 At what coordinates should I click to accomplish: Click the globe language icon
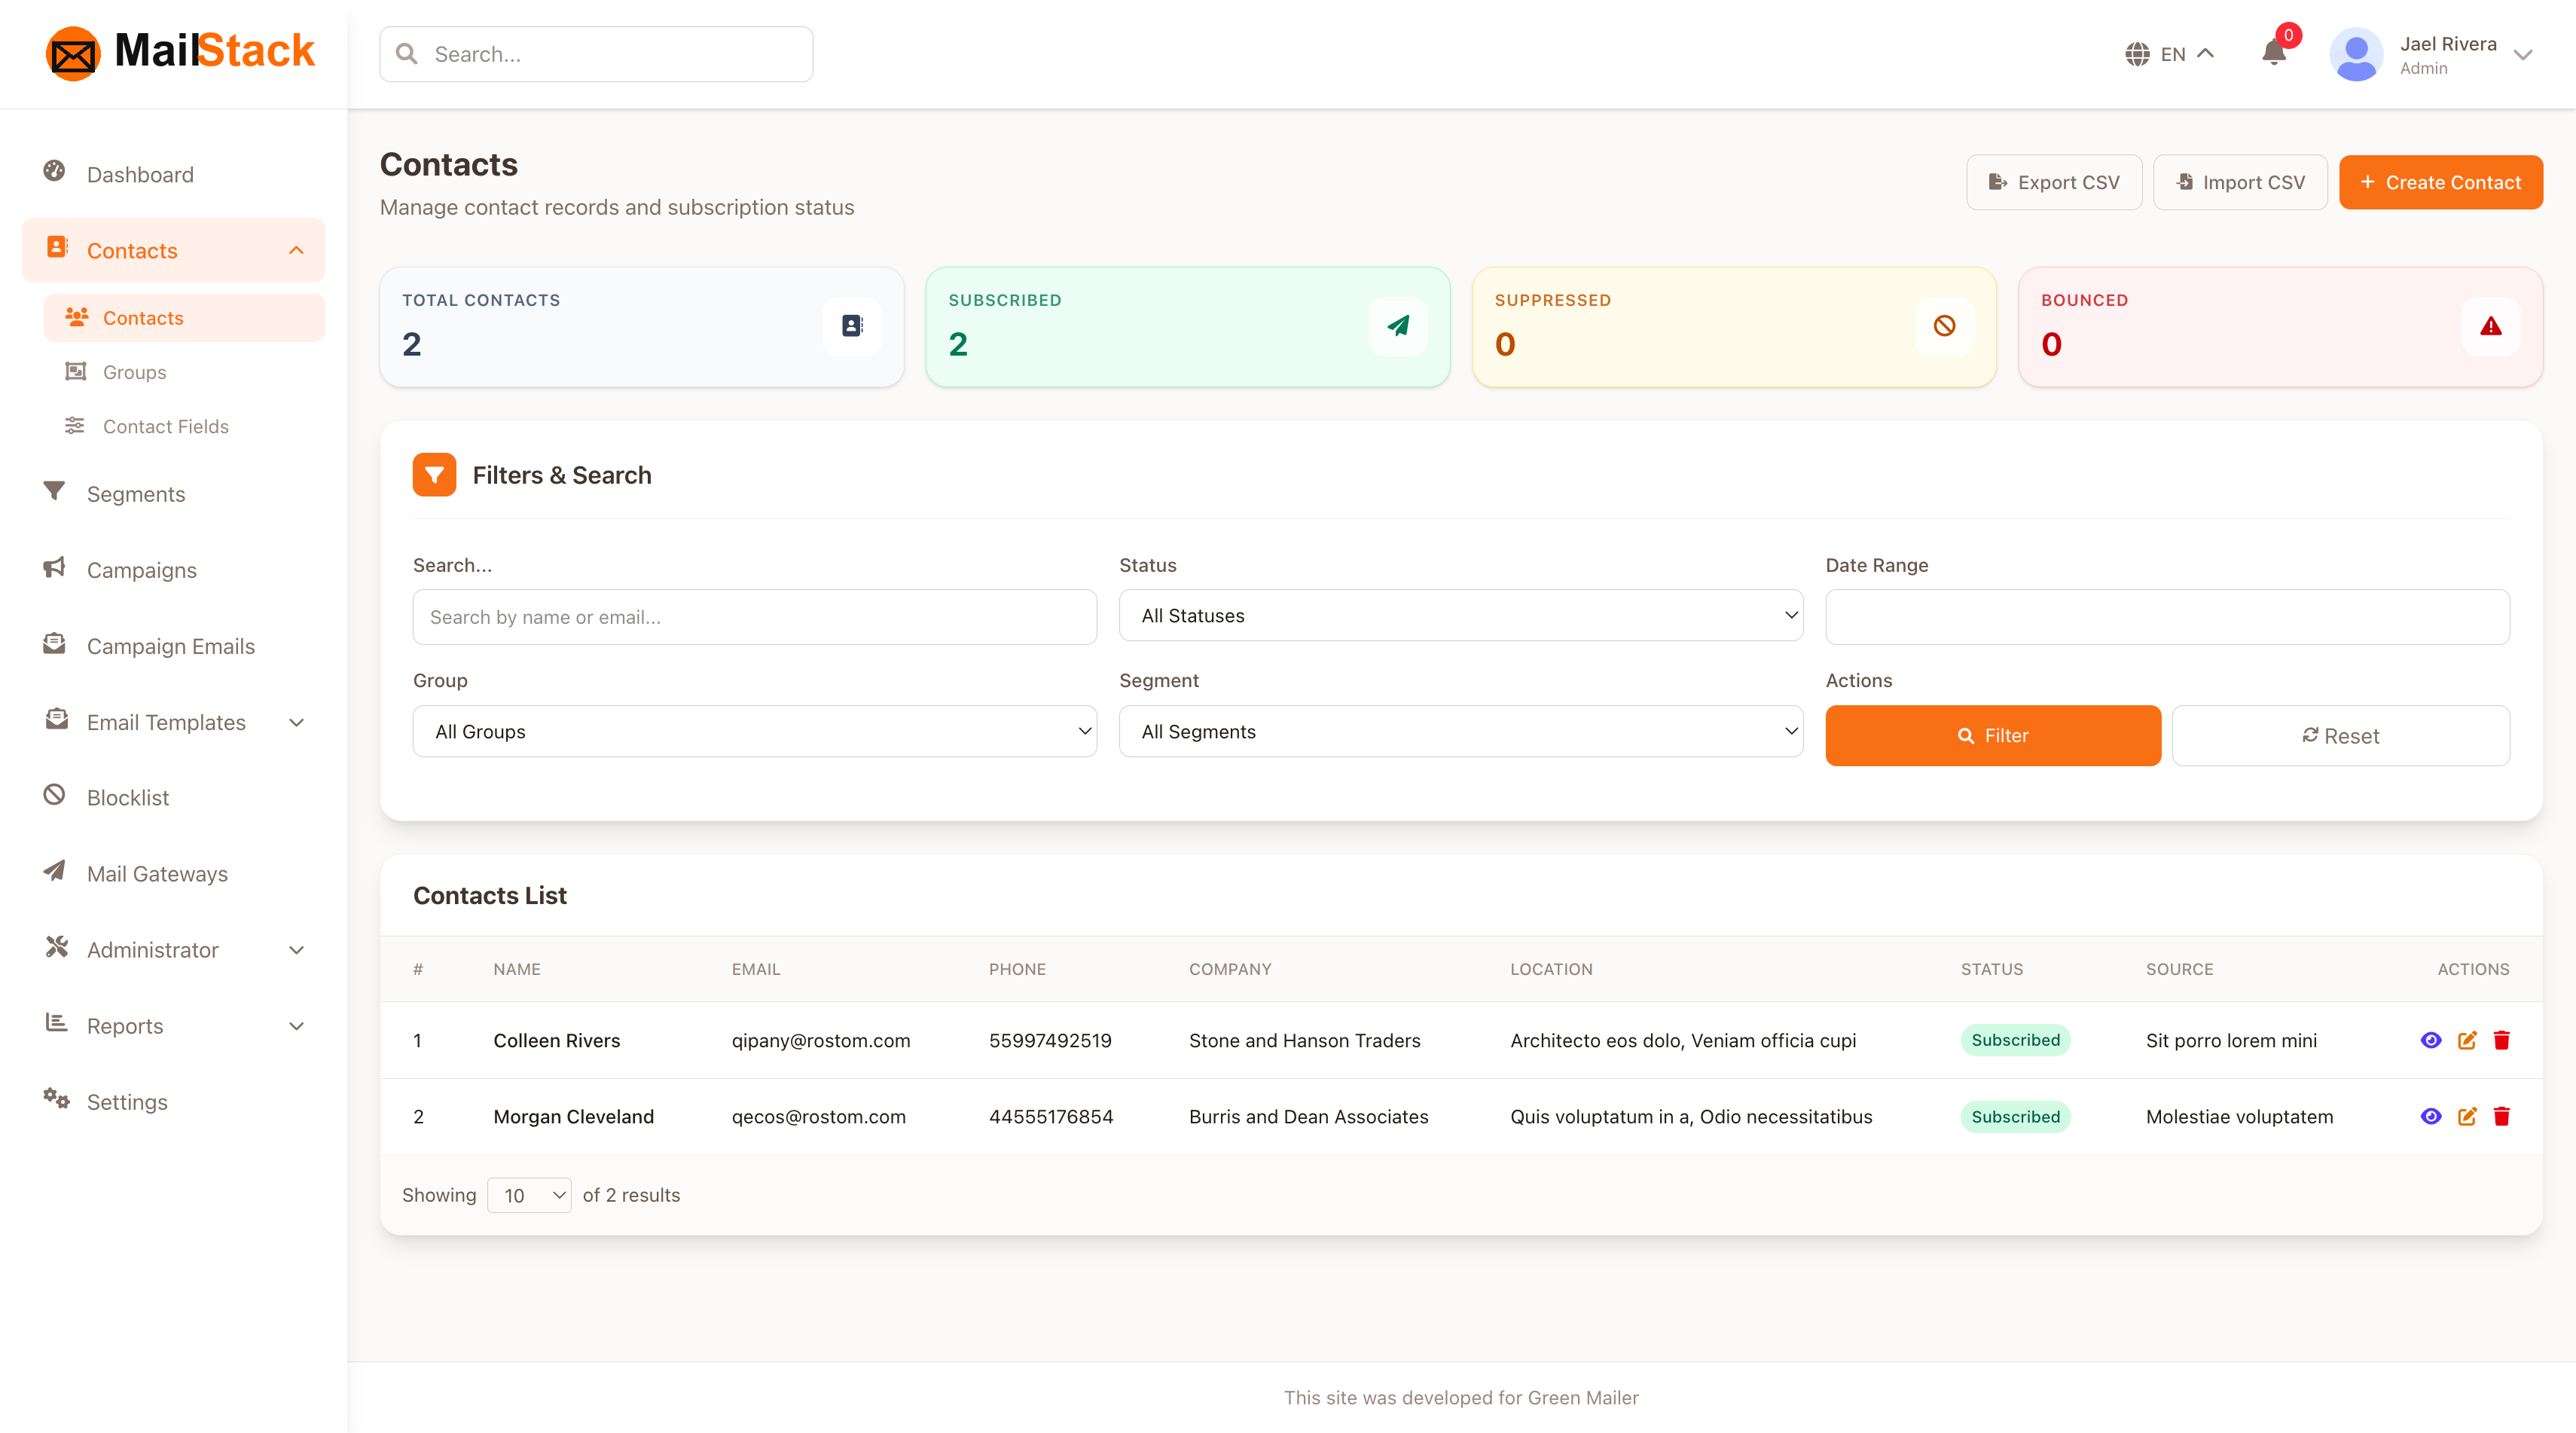[2137, 54]
